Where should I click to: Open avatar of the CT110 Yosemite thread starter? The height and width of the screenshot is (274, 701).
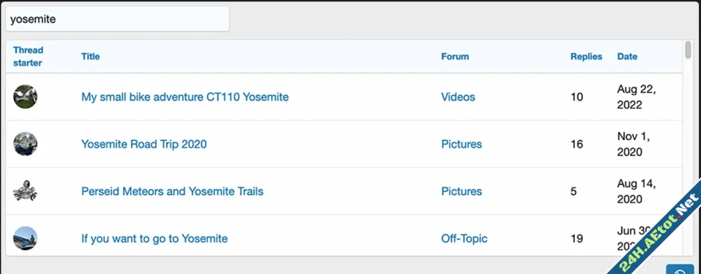point(25,97)
